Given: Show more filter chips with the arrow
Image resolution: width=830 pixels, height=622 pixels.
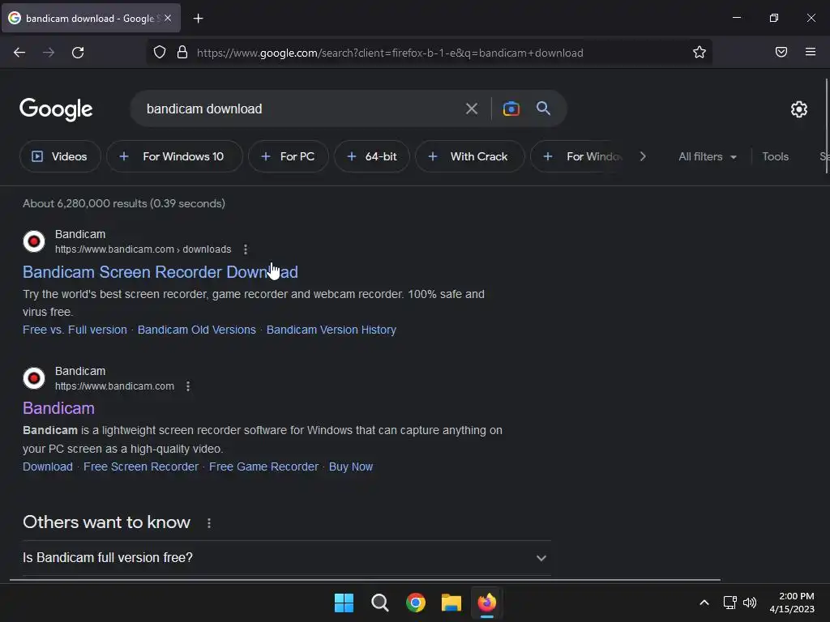Looking at the screenshot, I should point(643,156).
